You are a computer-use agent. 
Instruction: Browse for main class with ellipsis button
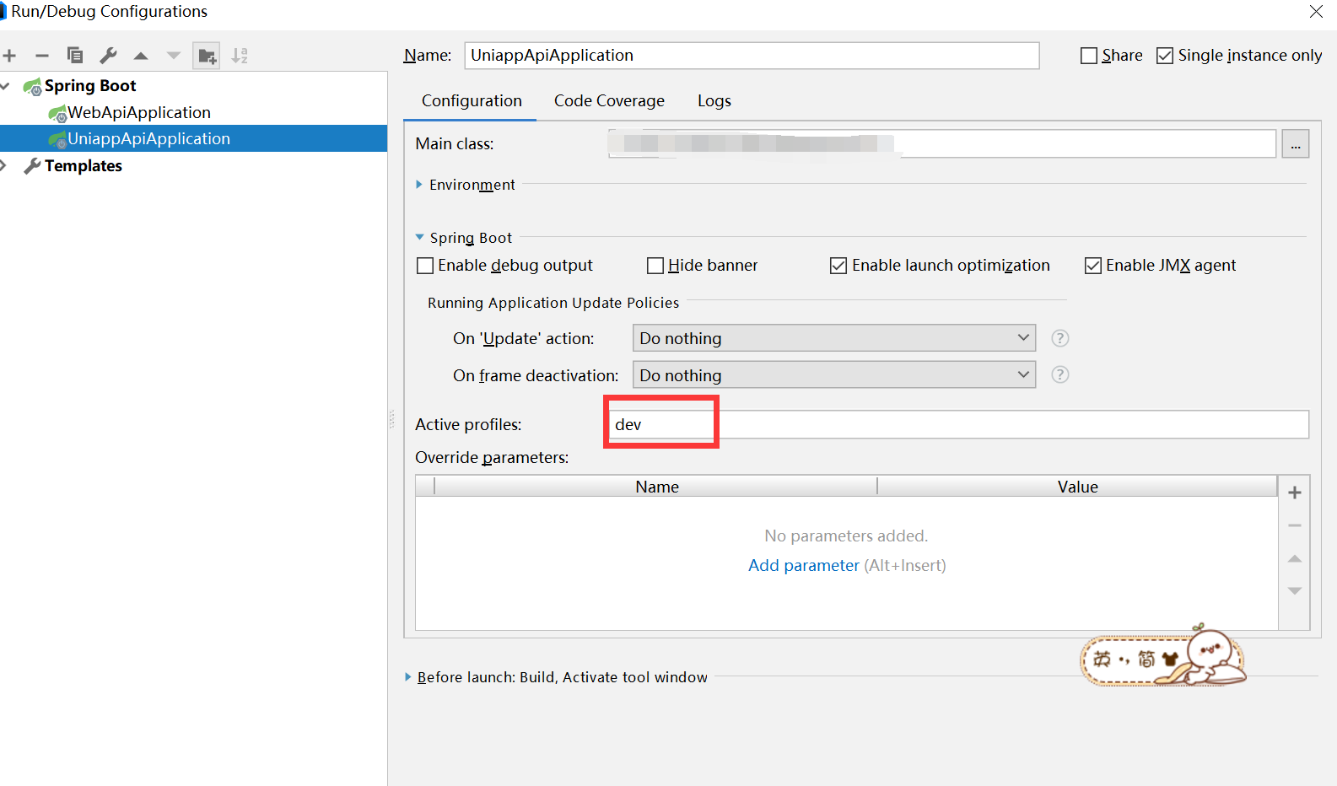[x=1295, y=144]
